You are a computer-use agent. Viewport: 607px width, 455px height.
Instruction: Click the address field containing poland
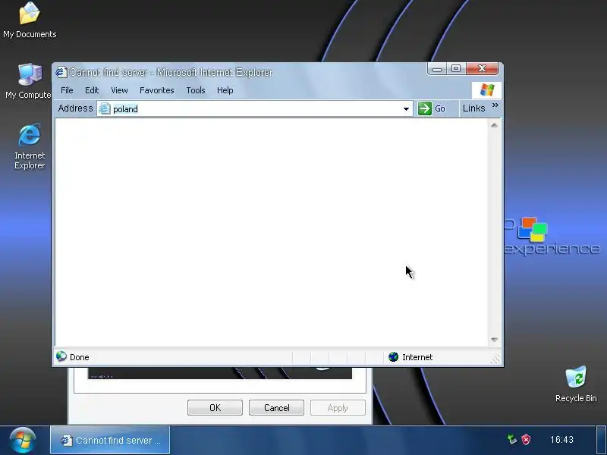pyautogui.click(x=254, y=108)
